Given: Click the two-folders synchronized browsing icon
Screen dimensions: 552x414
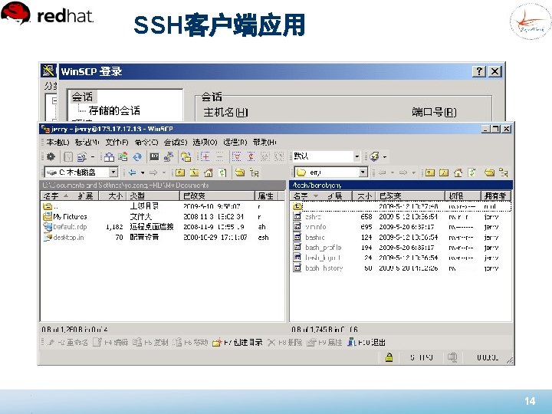Looking at the screenshot, I should (x=186, y=156).
